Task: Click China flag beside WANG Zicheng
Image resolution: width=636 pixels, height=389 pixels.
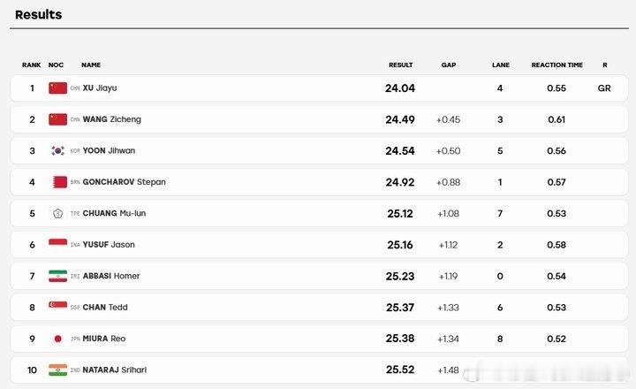Action: click(57, 119)
